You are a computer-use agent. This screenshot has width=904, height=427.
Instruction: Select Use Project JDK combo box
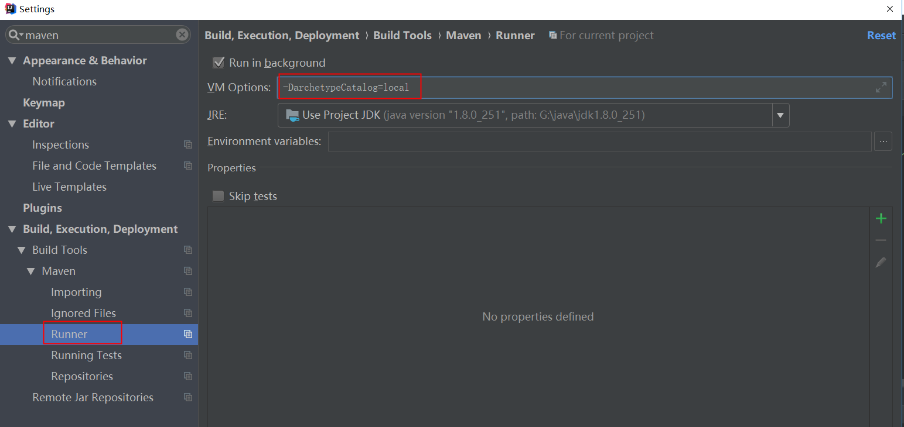[x=533, y=115]
